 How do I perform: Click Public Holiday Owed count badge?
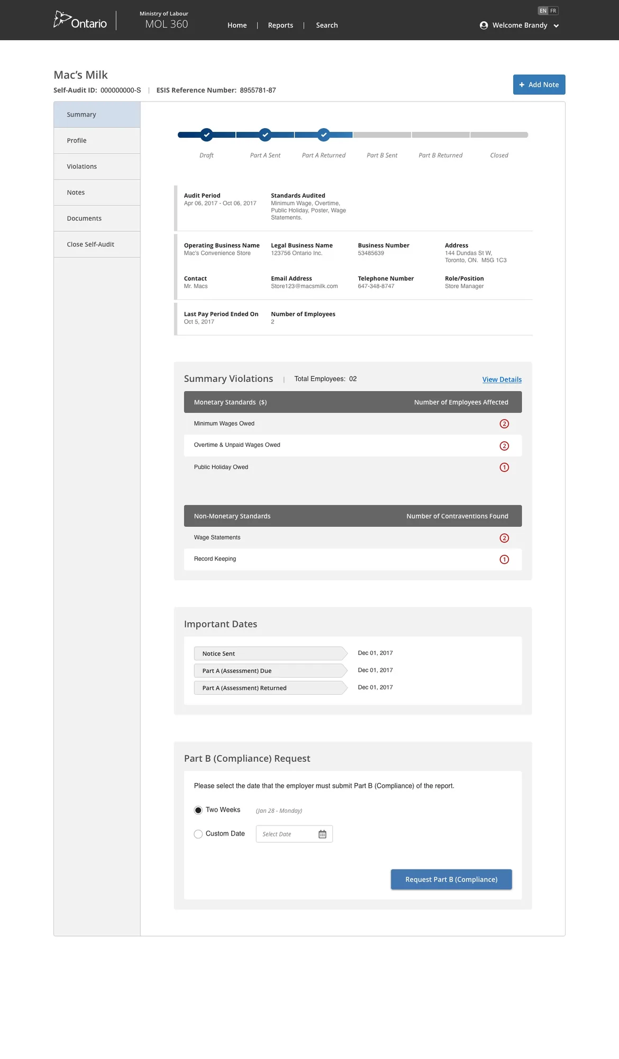pyautogui.click(x=504, y=468)
